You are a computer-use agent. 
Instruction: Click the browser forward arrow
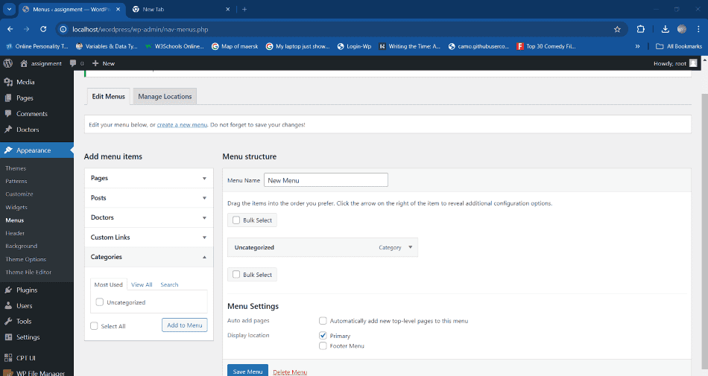pyautogui.click(x=27, y=29)
